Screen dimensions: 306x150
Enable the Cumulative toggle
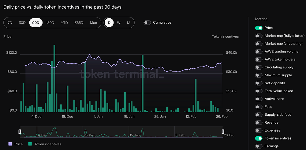pos(147,23)
